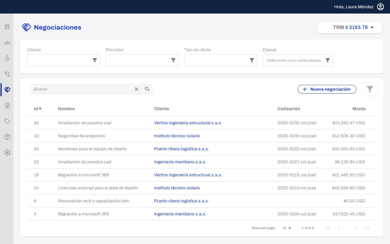The width and height of the screenshot is (390, 244).
Task: Click the name "Seguridad de endpoints"
Action: click(x=82, y=136)
